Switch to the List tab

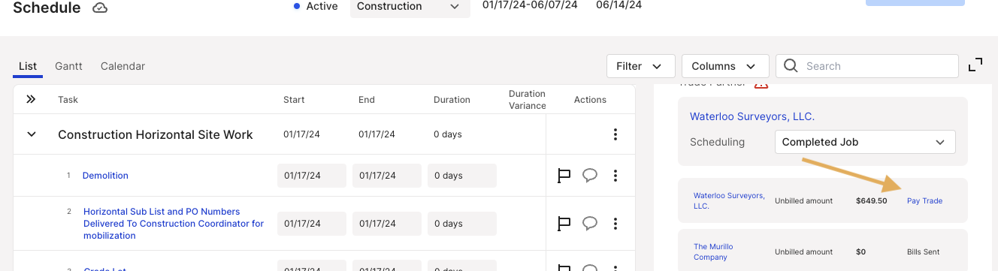coord(28,66)
